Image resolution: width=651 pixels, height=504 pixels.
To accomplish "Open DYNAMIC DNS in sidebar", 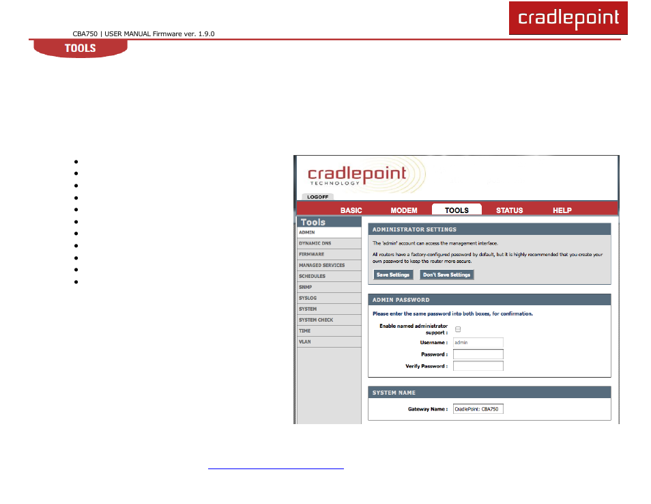I will (x=329, y=244).
